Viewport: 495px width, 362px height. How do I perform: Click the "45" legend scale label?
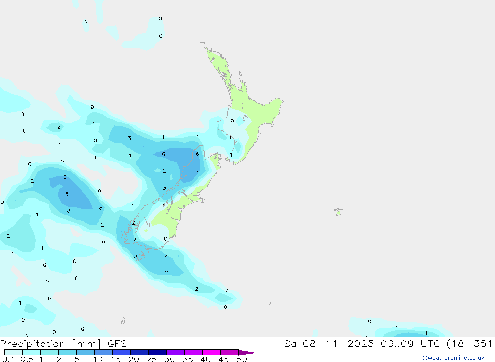(x=224, y=359)
